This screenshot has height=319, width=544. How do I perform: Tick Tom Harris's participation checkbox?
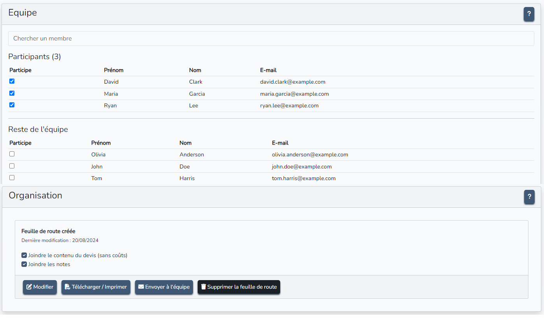pos(12,178)
